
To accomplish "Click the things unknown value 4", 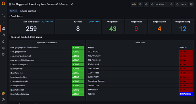I will tap(159, 29).
